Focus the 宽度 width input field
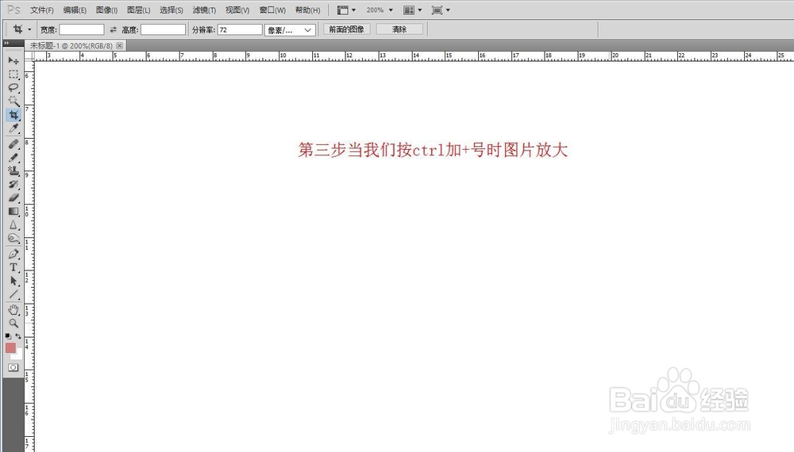 [82, 30]
